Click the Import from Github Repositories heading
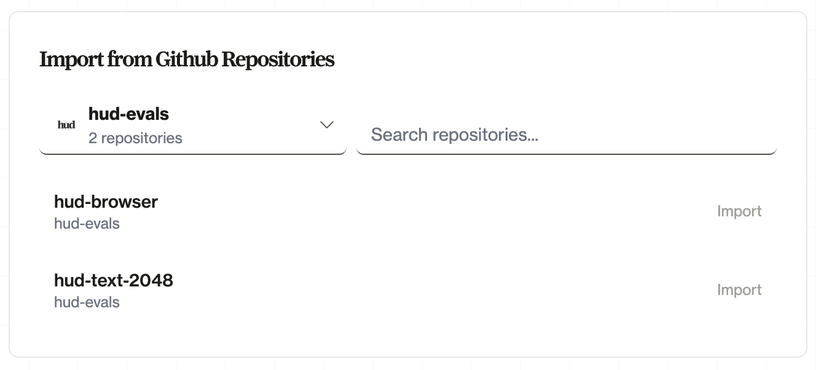The width and height of the screenshot is (816, 370). pyautogui.click(x=187, y=59)
